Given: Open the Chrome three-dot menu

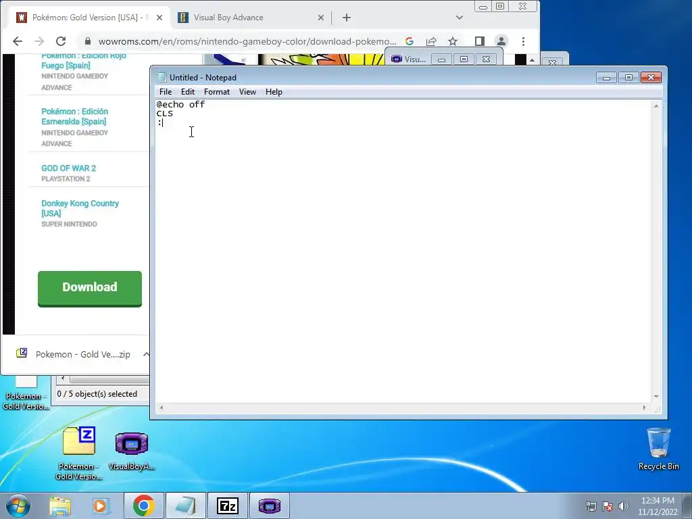Looking at the screenshot, I should coord(524,41).
